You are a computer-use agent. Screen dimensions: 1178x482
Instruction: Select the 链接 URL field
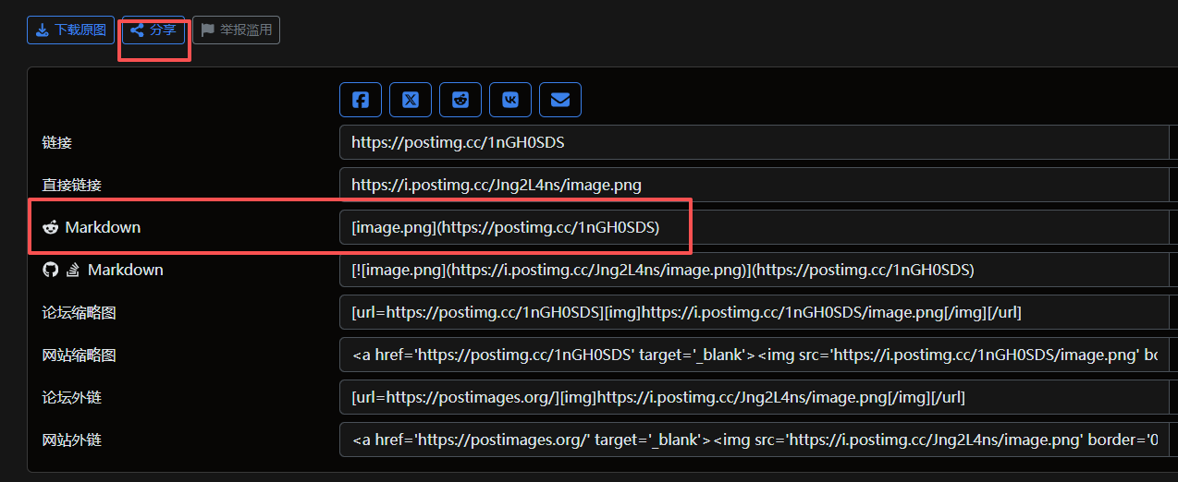pos(755,142)
